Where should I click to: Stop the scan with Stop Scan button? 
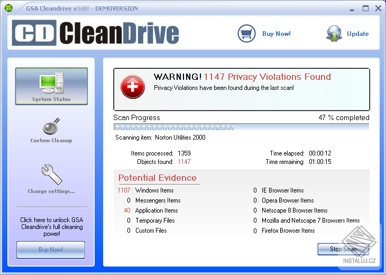coord(343,249)
